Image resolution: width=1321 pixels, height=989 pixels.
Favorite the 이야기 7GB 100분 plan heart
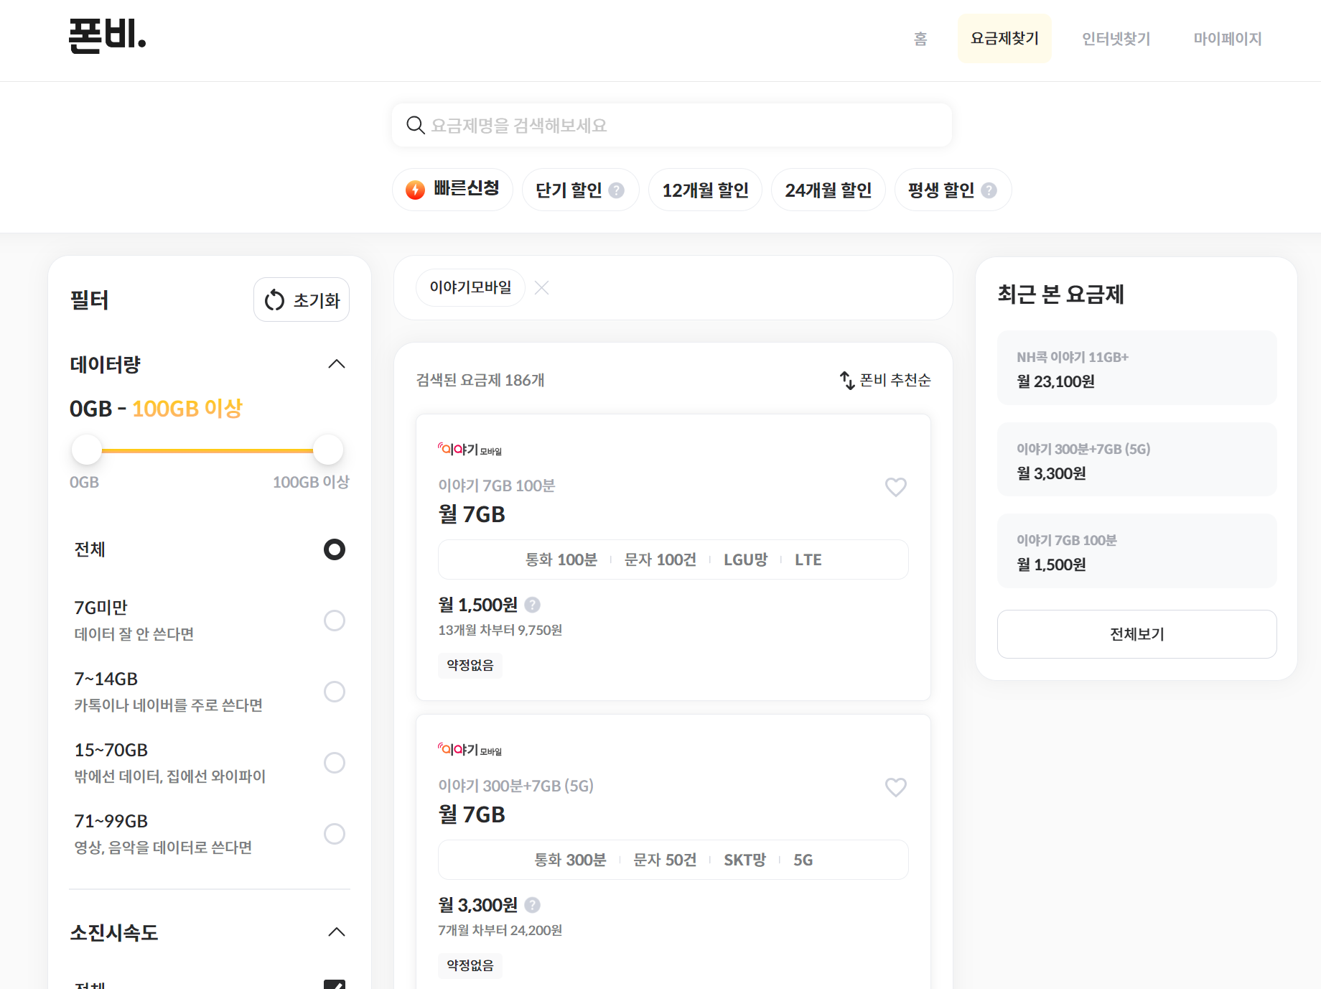895,487
